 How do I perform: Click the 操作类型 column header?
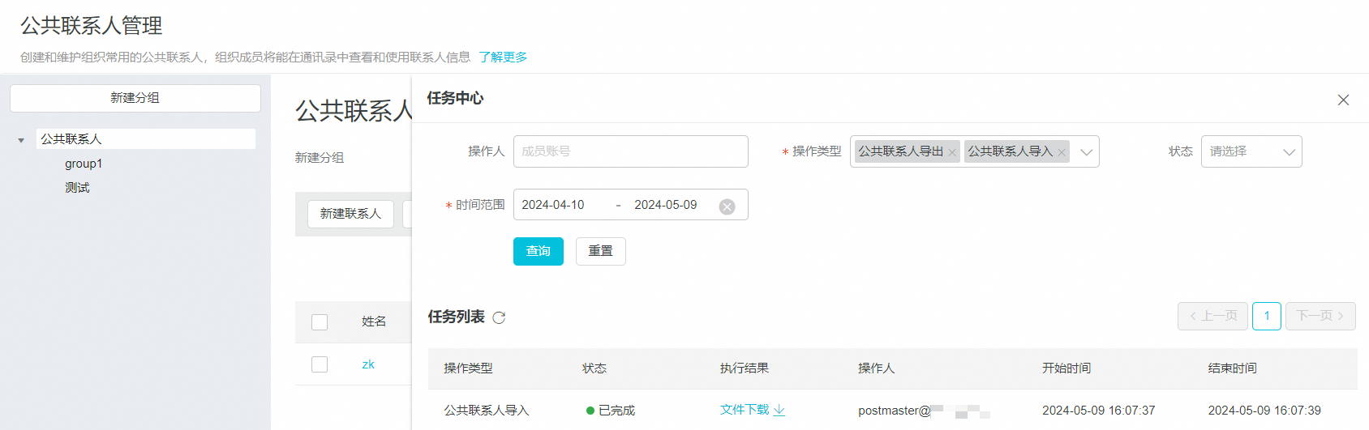click(468, 368)
